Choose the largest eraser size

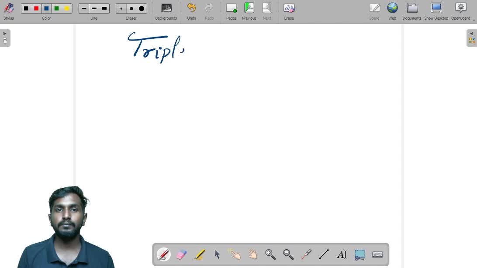142,9
